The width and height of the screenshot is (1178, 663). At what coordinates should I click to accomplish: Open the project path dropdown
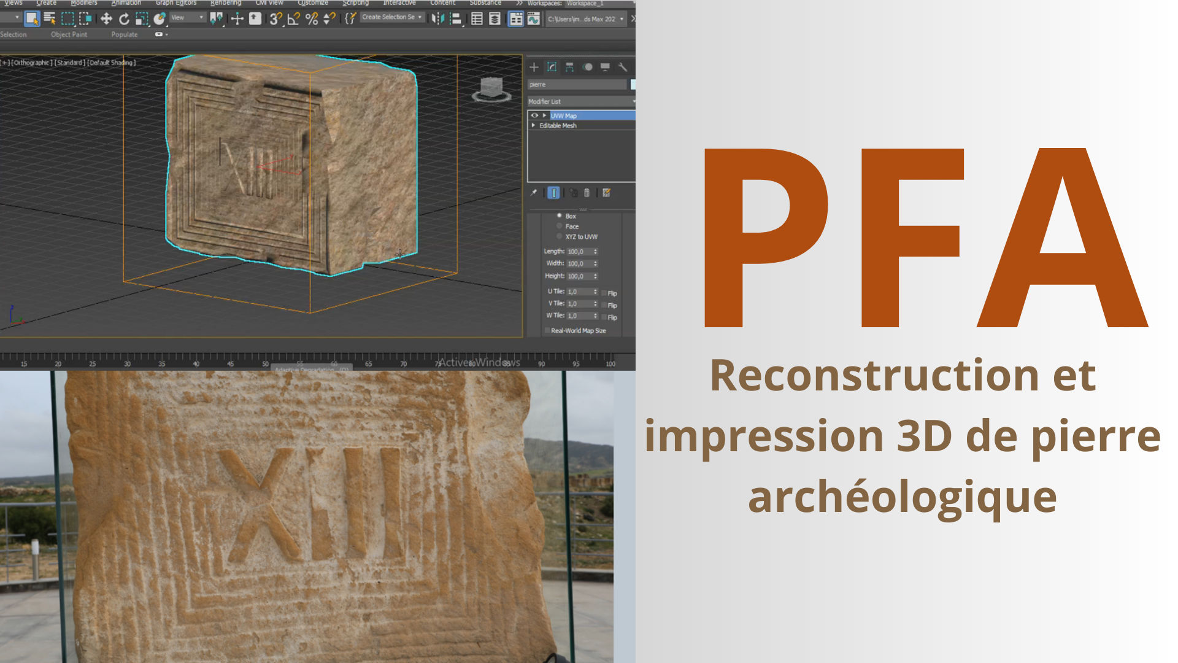[x=585, y=19]
